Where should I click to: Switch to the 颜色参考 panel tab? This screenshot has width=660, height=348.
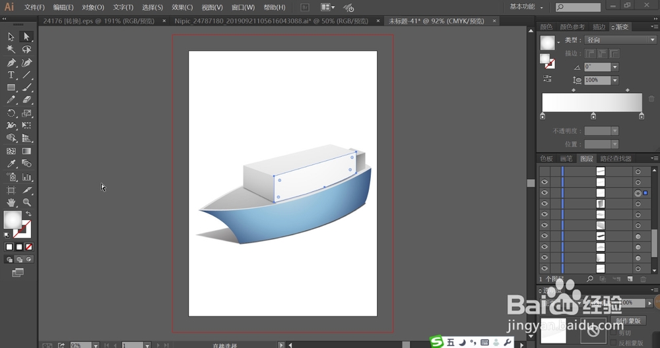coord(572,27)
